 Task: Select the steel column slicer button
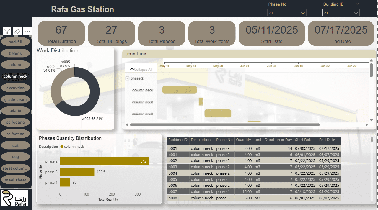point(16,168)
